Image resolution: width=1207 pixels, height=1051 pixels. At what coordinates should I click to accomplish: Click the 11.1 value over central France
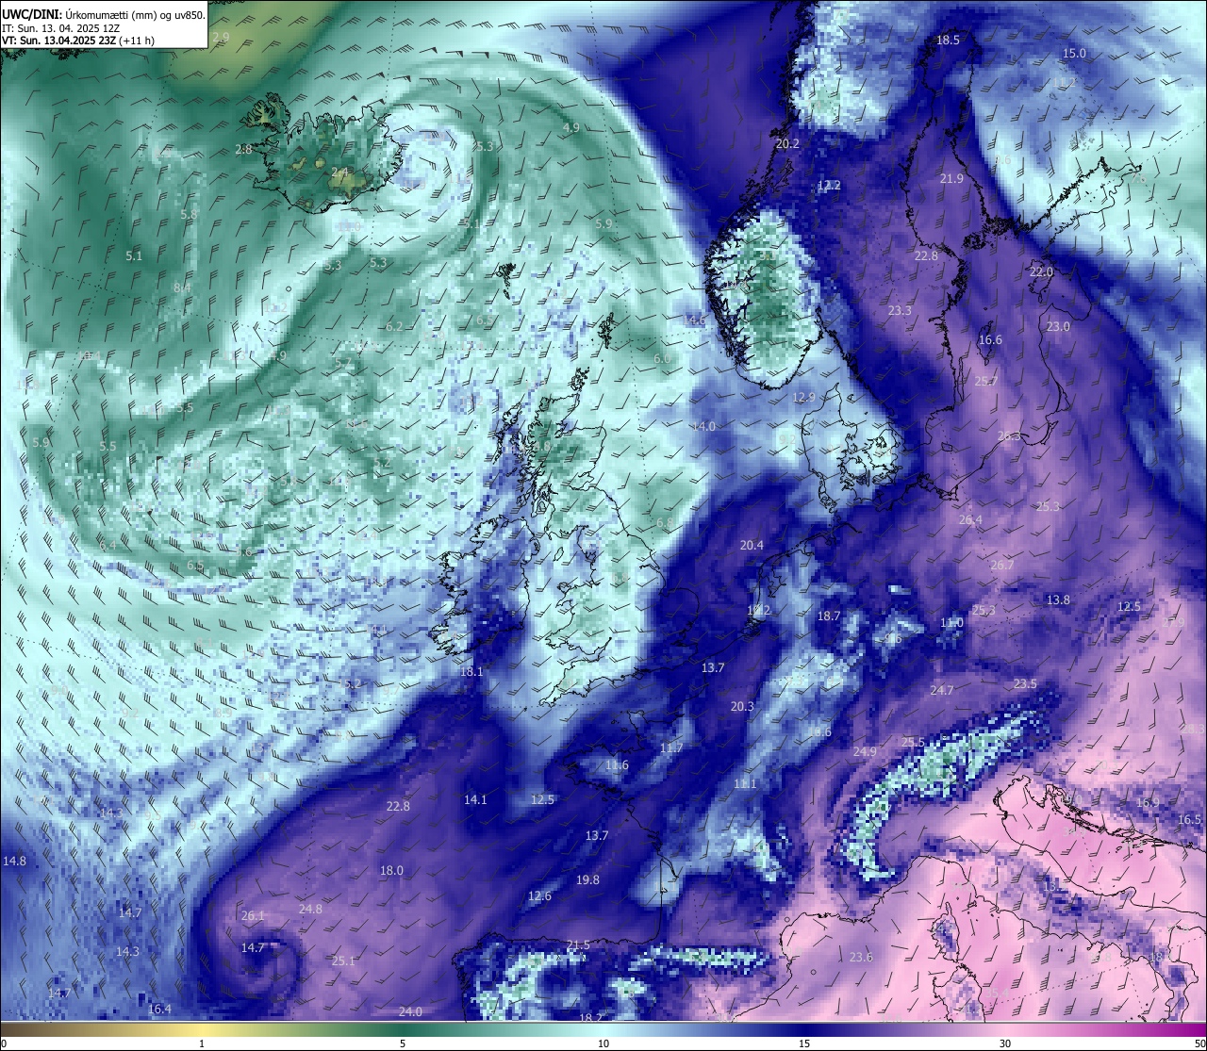click(x=745, y=783)
